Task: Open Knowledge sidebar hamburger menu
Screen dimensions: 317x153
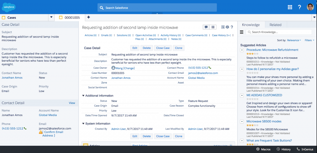Action: (241, 32)
